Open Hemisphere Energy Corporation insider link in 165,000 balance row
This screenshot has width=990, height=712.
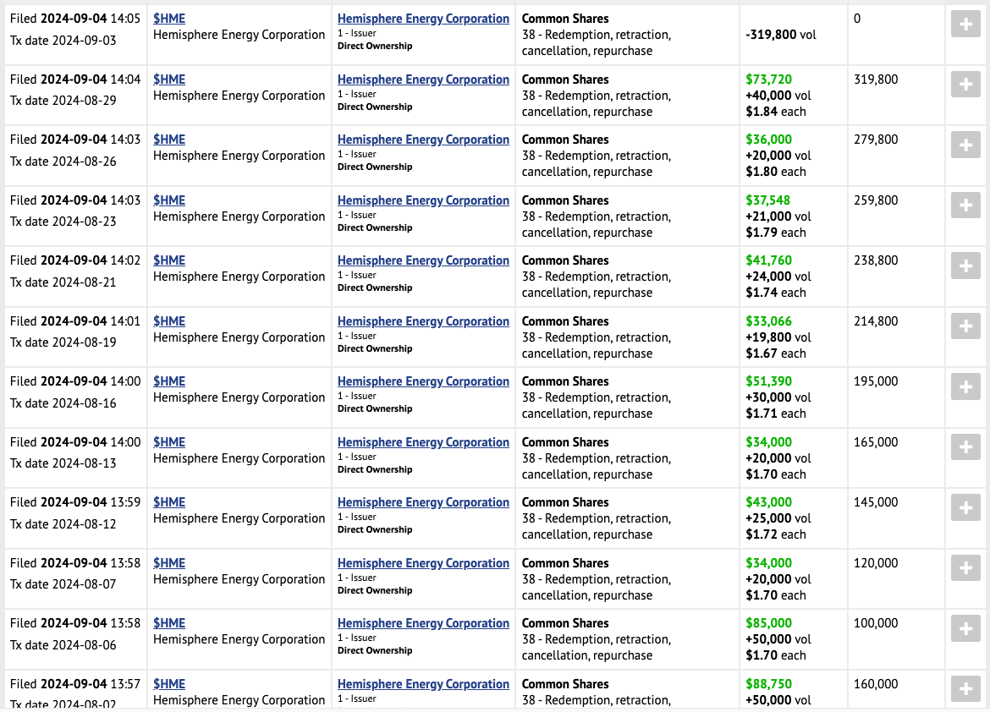(x=423, y=442)
